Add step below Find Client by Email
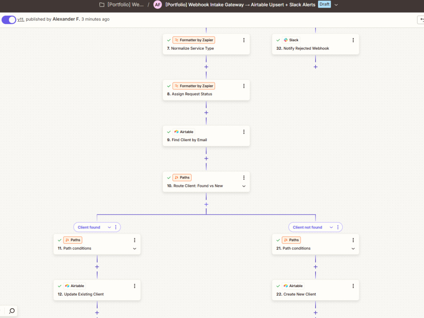The width and height of the screenshot is (424, 318). (206, 159)
